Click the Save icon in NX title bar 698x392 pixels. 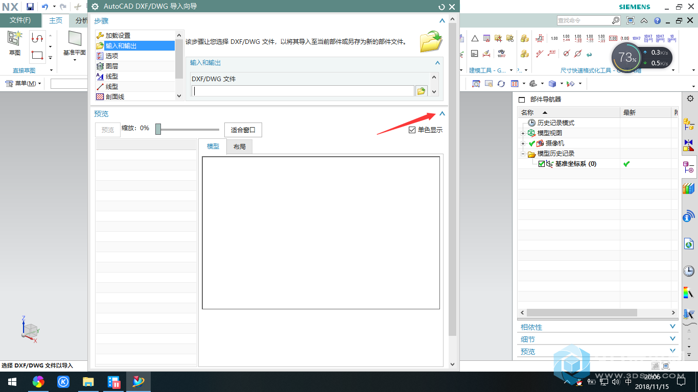tap(30, 7)
